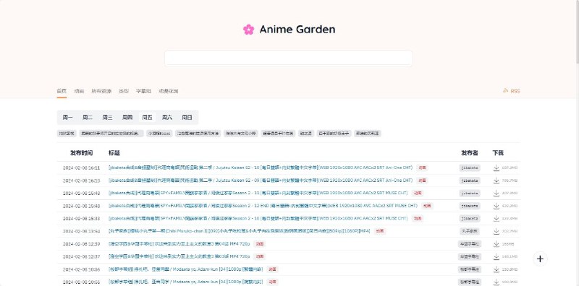
Task: Click the timestamp 2024-02-08 15:33
Action: pyautogui.click(x=81, y=219)
